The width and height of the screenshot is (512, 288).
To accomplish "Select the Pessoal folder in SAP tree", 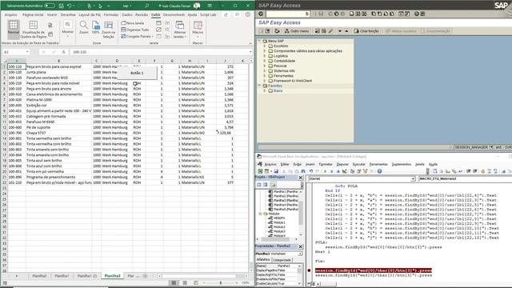I will click(x=280, y=66).
